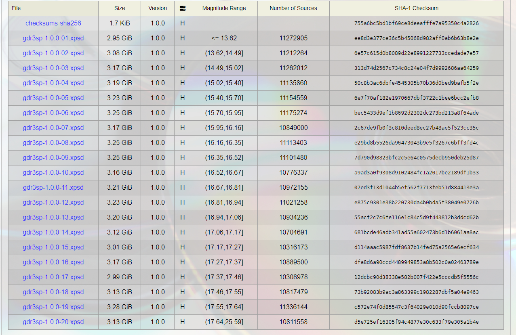Select the checksum starting with 313d74d2

click(417, 68)
